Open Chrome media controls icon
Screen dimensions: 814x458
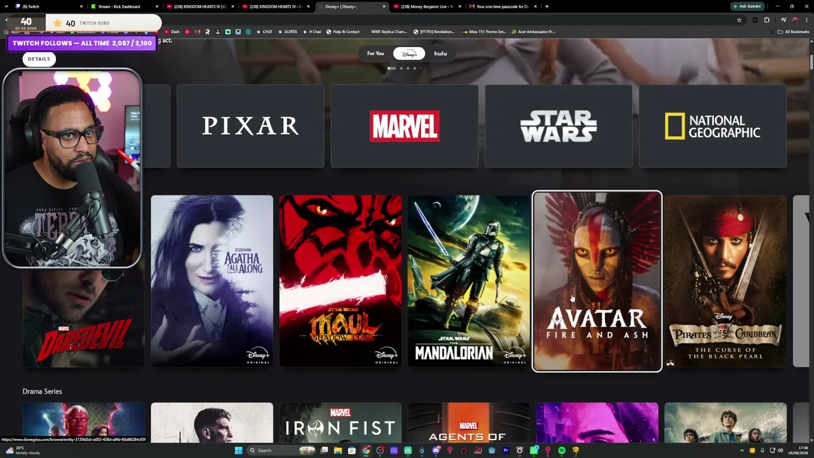(x=783, y=20)
